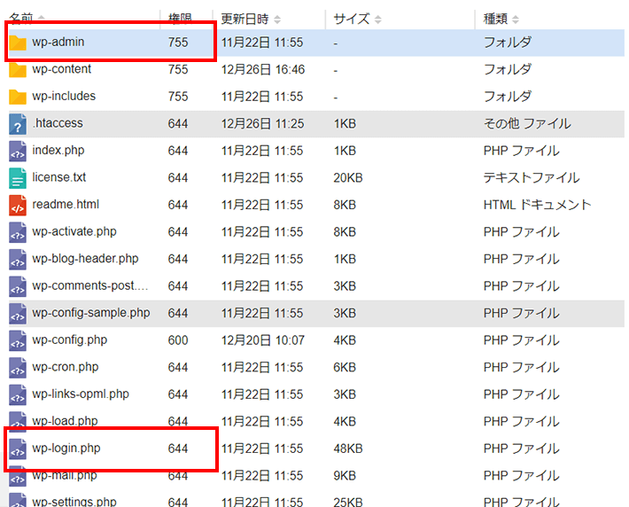Select the license.txt file name
Viewport: 629px width, 507px height.
(59, 177)
